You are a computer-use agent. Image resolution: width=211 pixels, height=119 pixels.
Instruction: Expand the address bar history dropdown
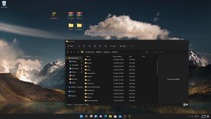point(143,52)
